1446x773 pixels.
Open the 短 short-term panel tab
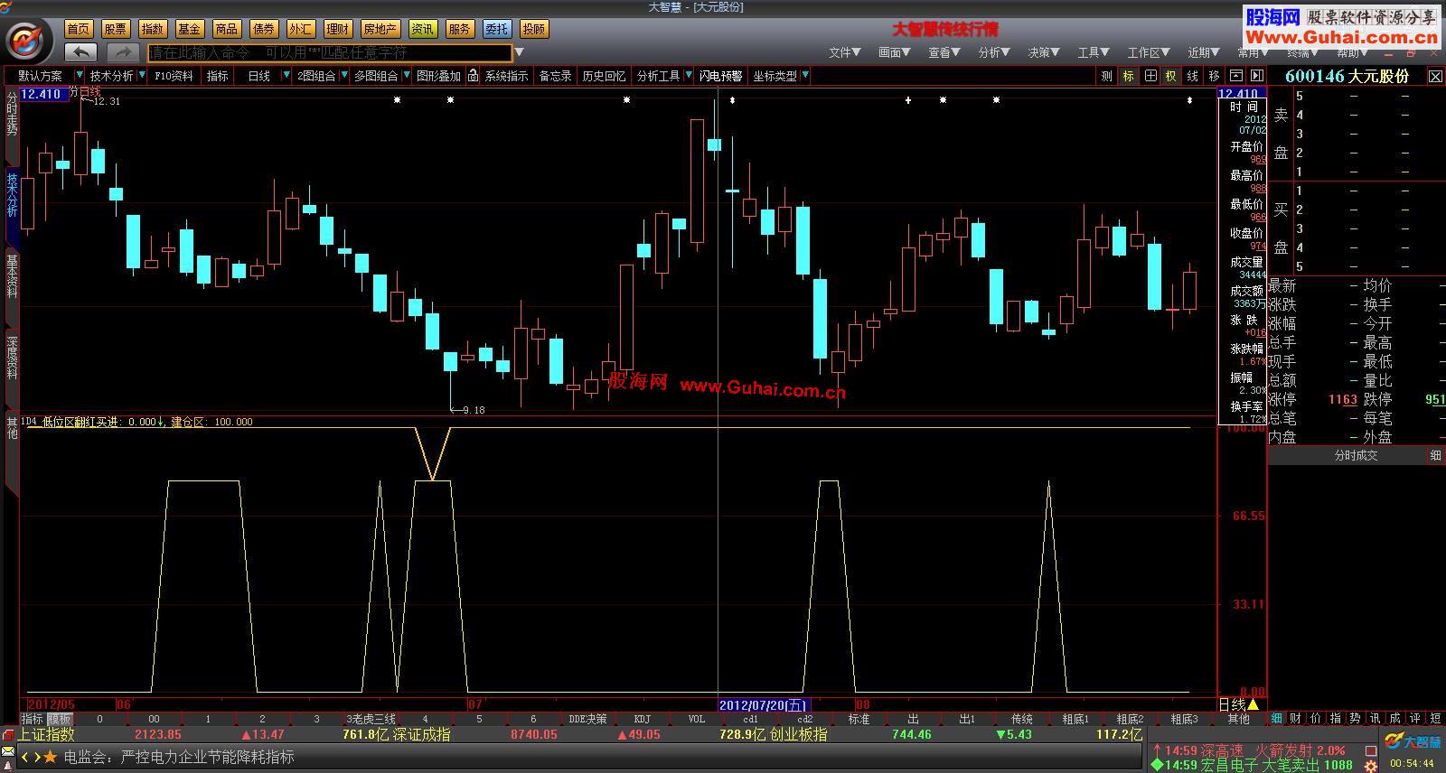tap(1435, 719)
